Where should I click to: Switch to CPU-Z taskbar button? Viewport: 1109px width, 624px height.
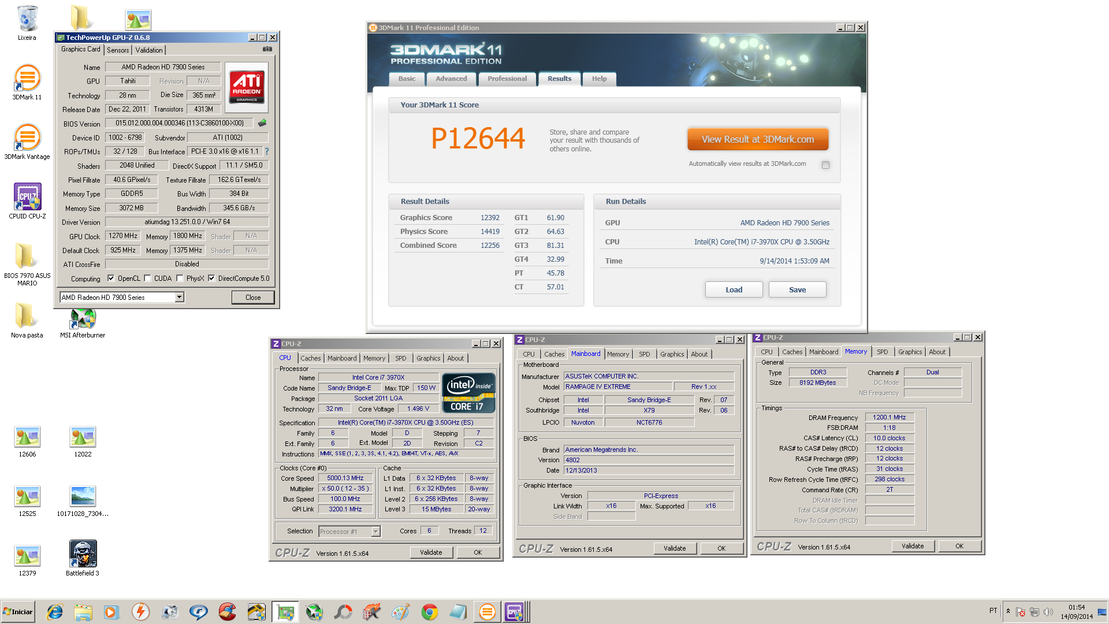(515, 612)
